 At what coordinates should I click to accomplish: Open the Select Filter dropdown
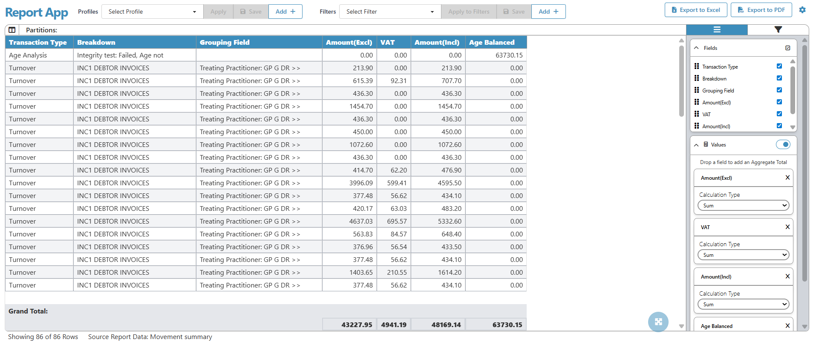click(x=390, y=11)
